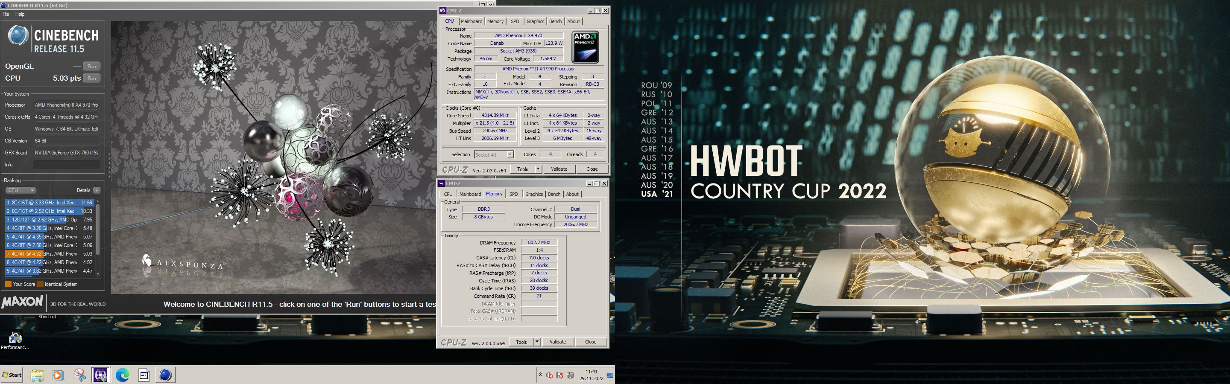Select ranking row 9 scoring 4.47

point(50,271)
